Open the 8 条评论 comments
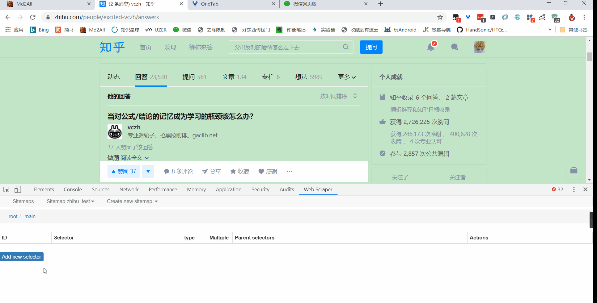 click(x=178, y=171)
